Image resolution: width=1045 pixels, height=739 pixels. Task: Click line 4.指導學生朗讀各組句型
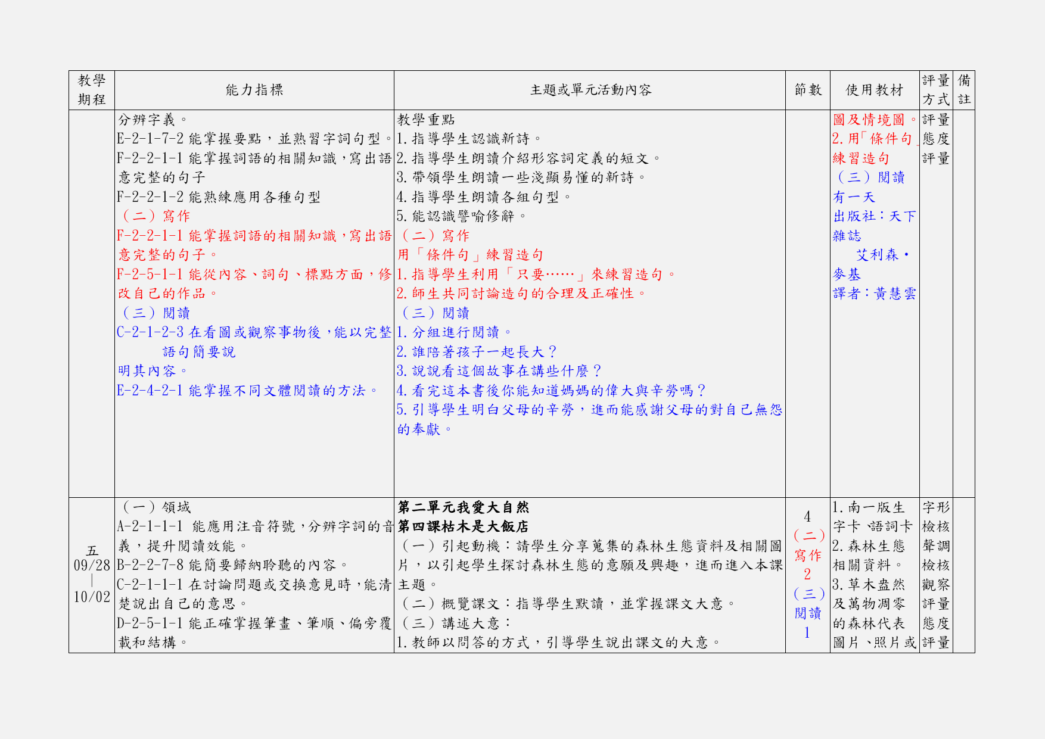point(484,197)
